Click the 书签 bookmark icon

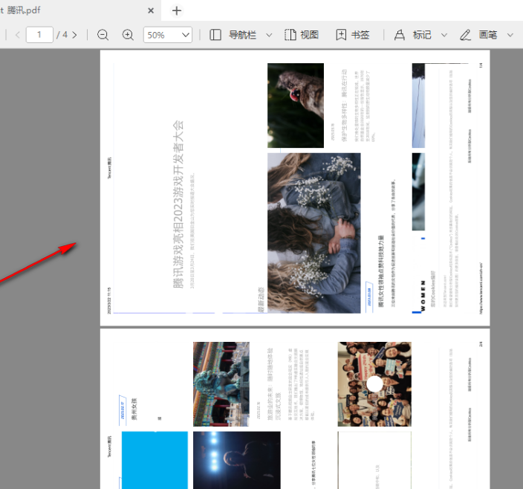tap(341, 35)
